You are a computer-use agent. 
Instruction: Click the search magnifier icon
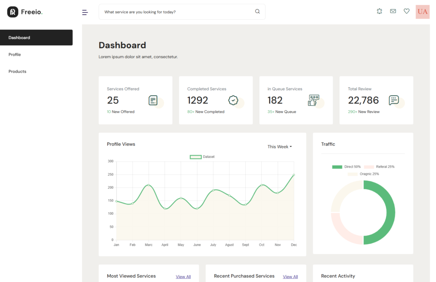[257, 12]
